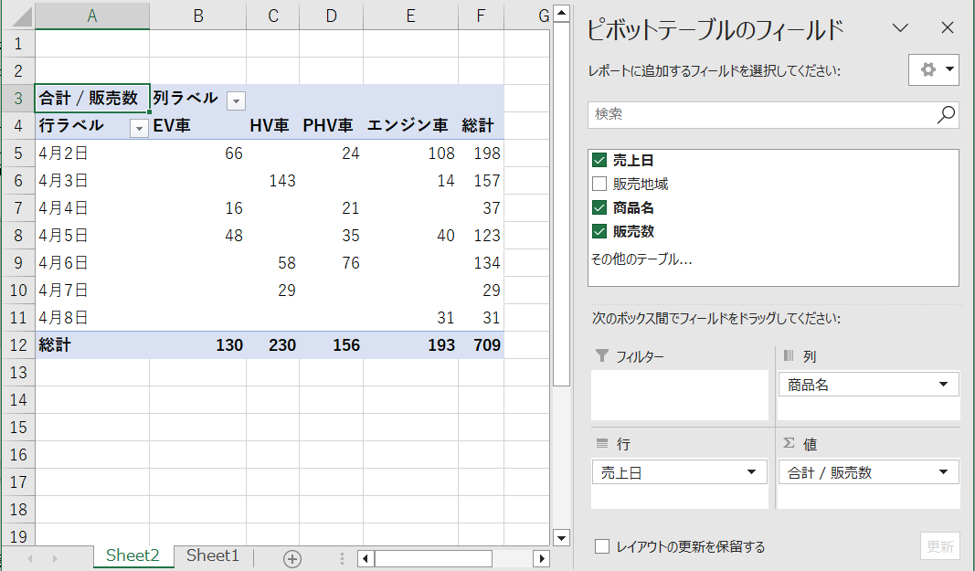The height and width of the screenshot is (571, 975).
Task: Select the Sheet2 tab
Action: (132, 556)
